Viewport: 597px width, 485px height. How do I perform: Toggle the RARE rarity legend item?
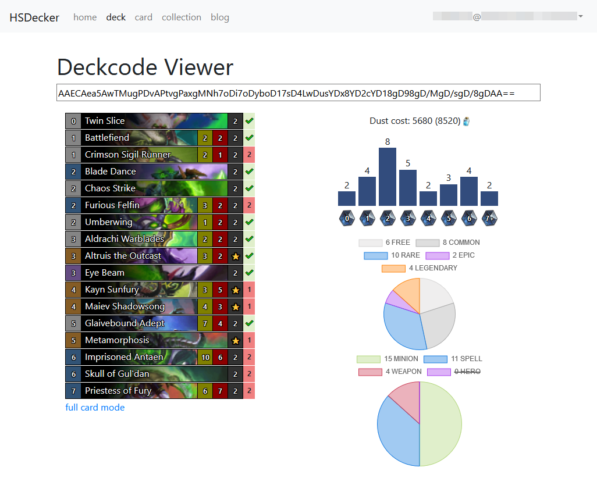click(392, 255)
